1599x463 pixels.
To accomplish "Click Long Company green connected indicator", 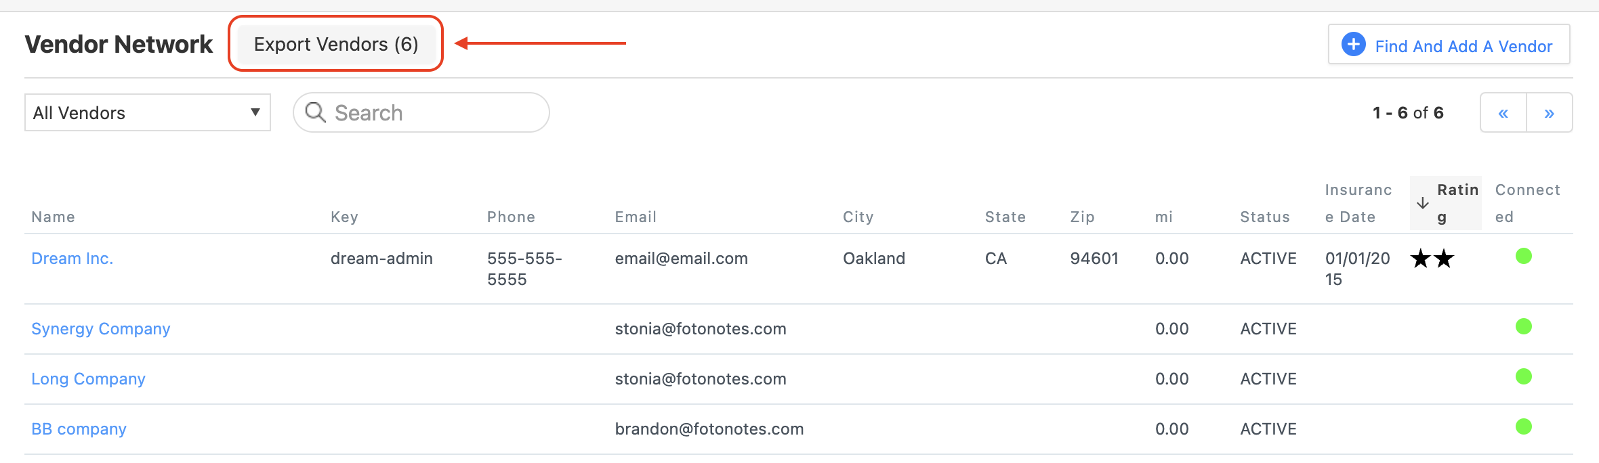I will pos(1524,376).
